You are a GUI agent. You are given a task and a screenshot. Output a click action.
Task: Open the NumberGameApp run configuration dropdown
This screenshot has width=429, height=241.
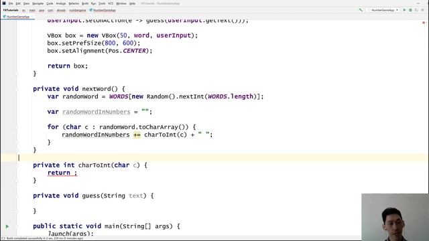click(x=384, y=10)
